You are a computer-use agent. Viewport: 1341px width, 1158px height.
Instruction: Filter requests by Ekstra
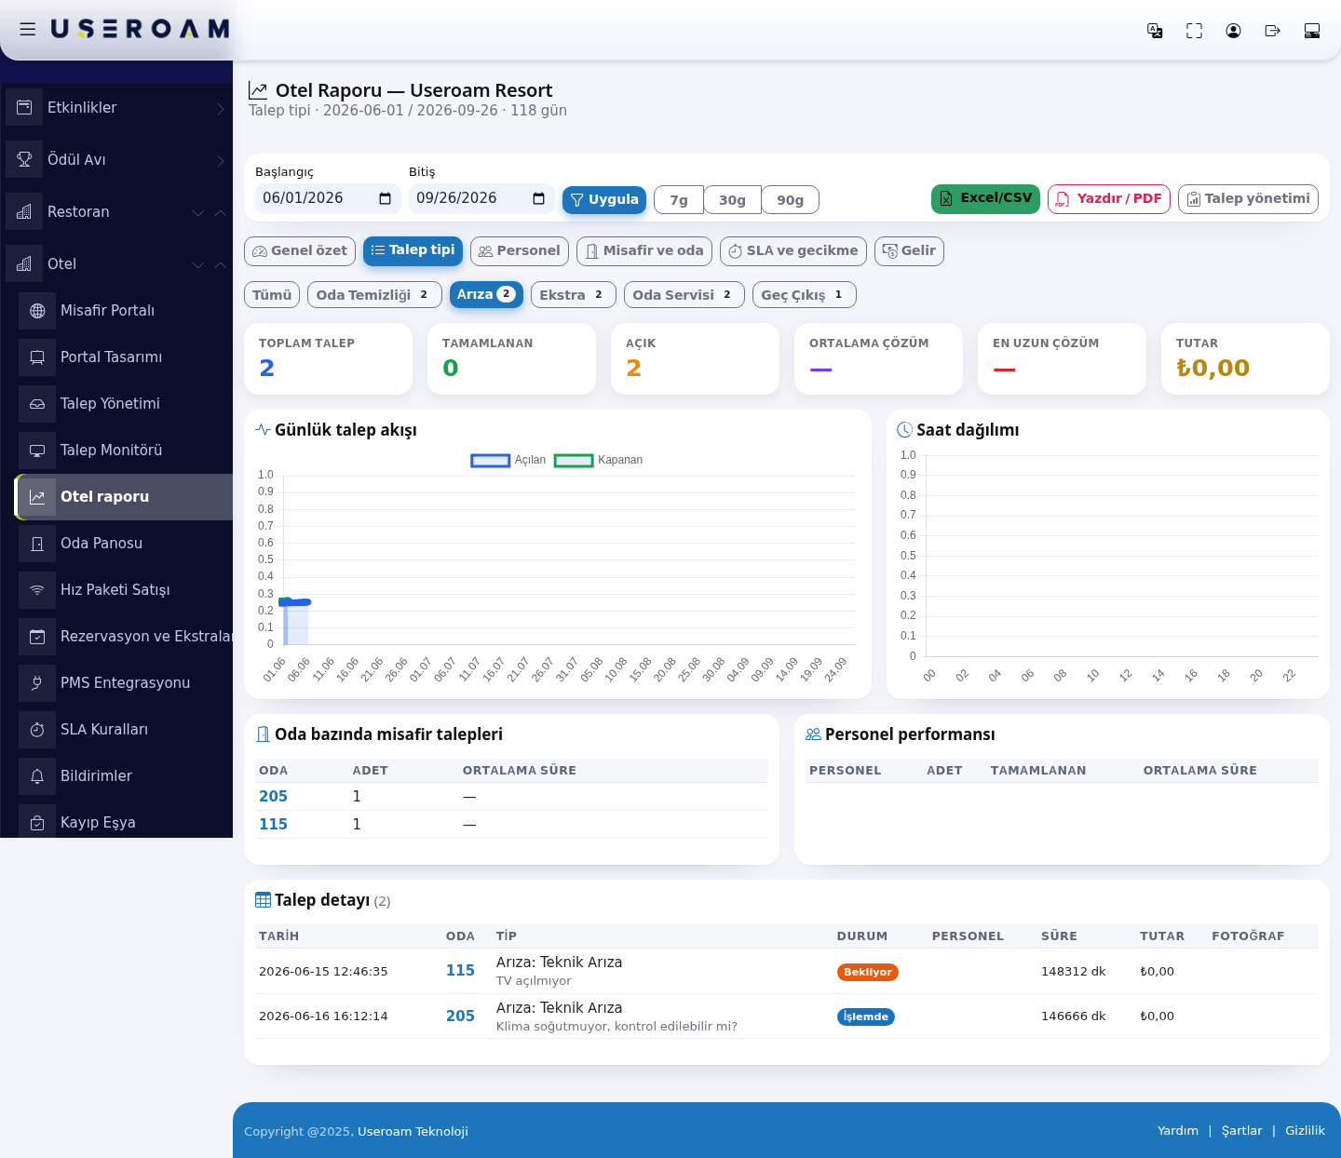(574, 295)
